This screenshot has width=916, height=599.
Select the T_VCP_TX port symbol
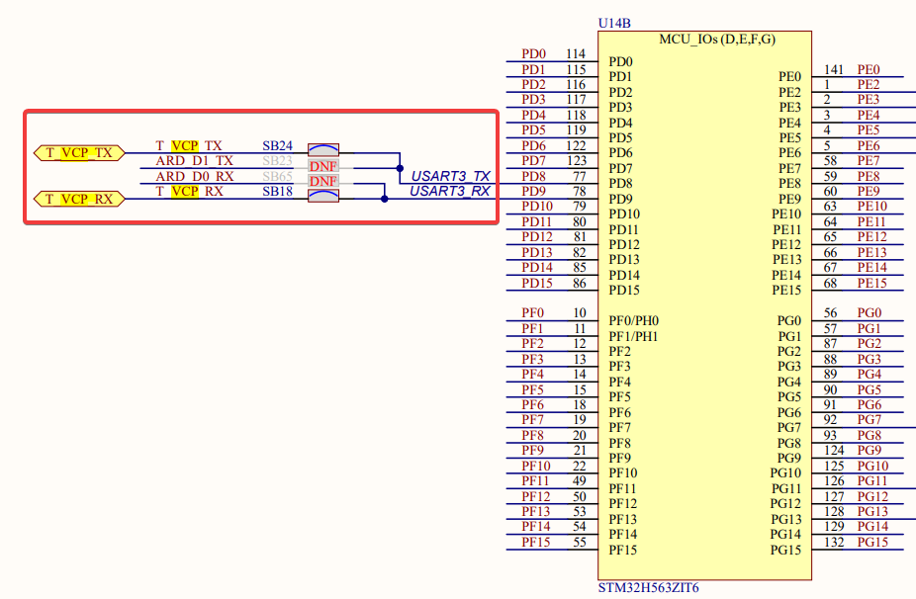click(x=77, y=153)
